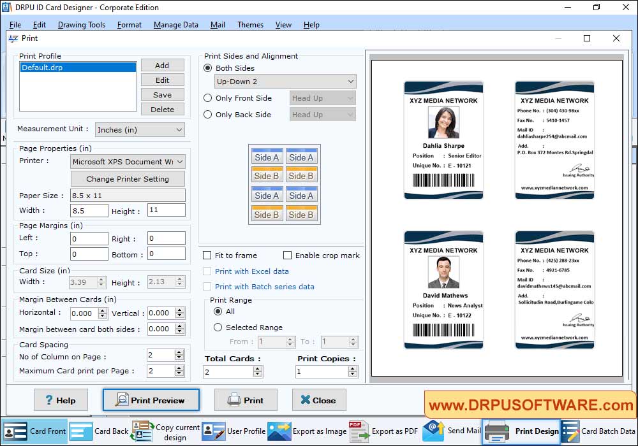Click David Mathews card front preview
The width and height of the screenshot is (638, 446).
click(443, 290)
